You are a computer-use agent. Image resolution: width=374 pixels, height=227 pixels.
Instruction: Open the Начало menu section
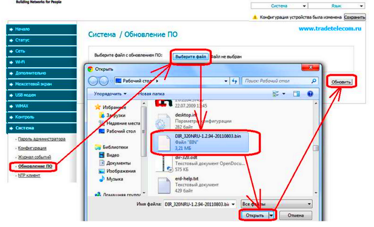(x=42, y=29)
